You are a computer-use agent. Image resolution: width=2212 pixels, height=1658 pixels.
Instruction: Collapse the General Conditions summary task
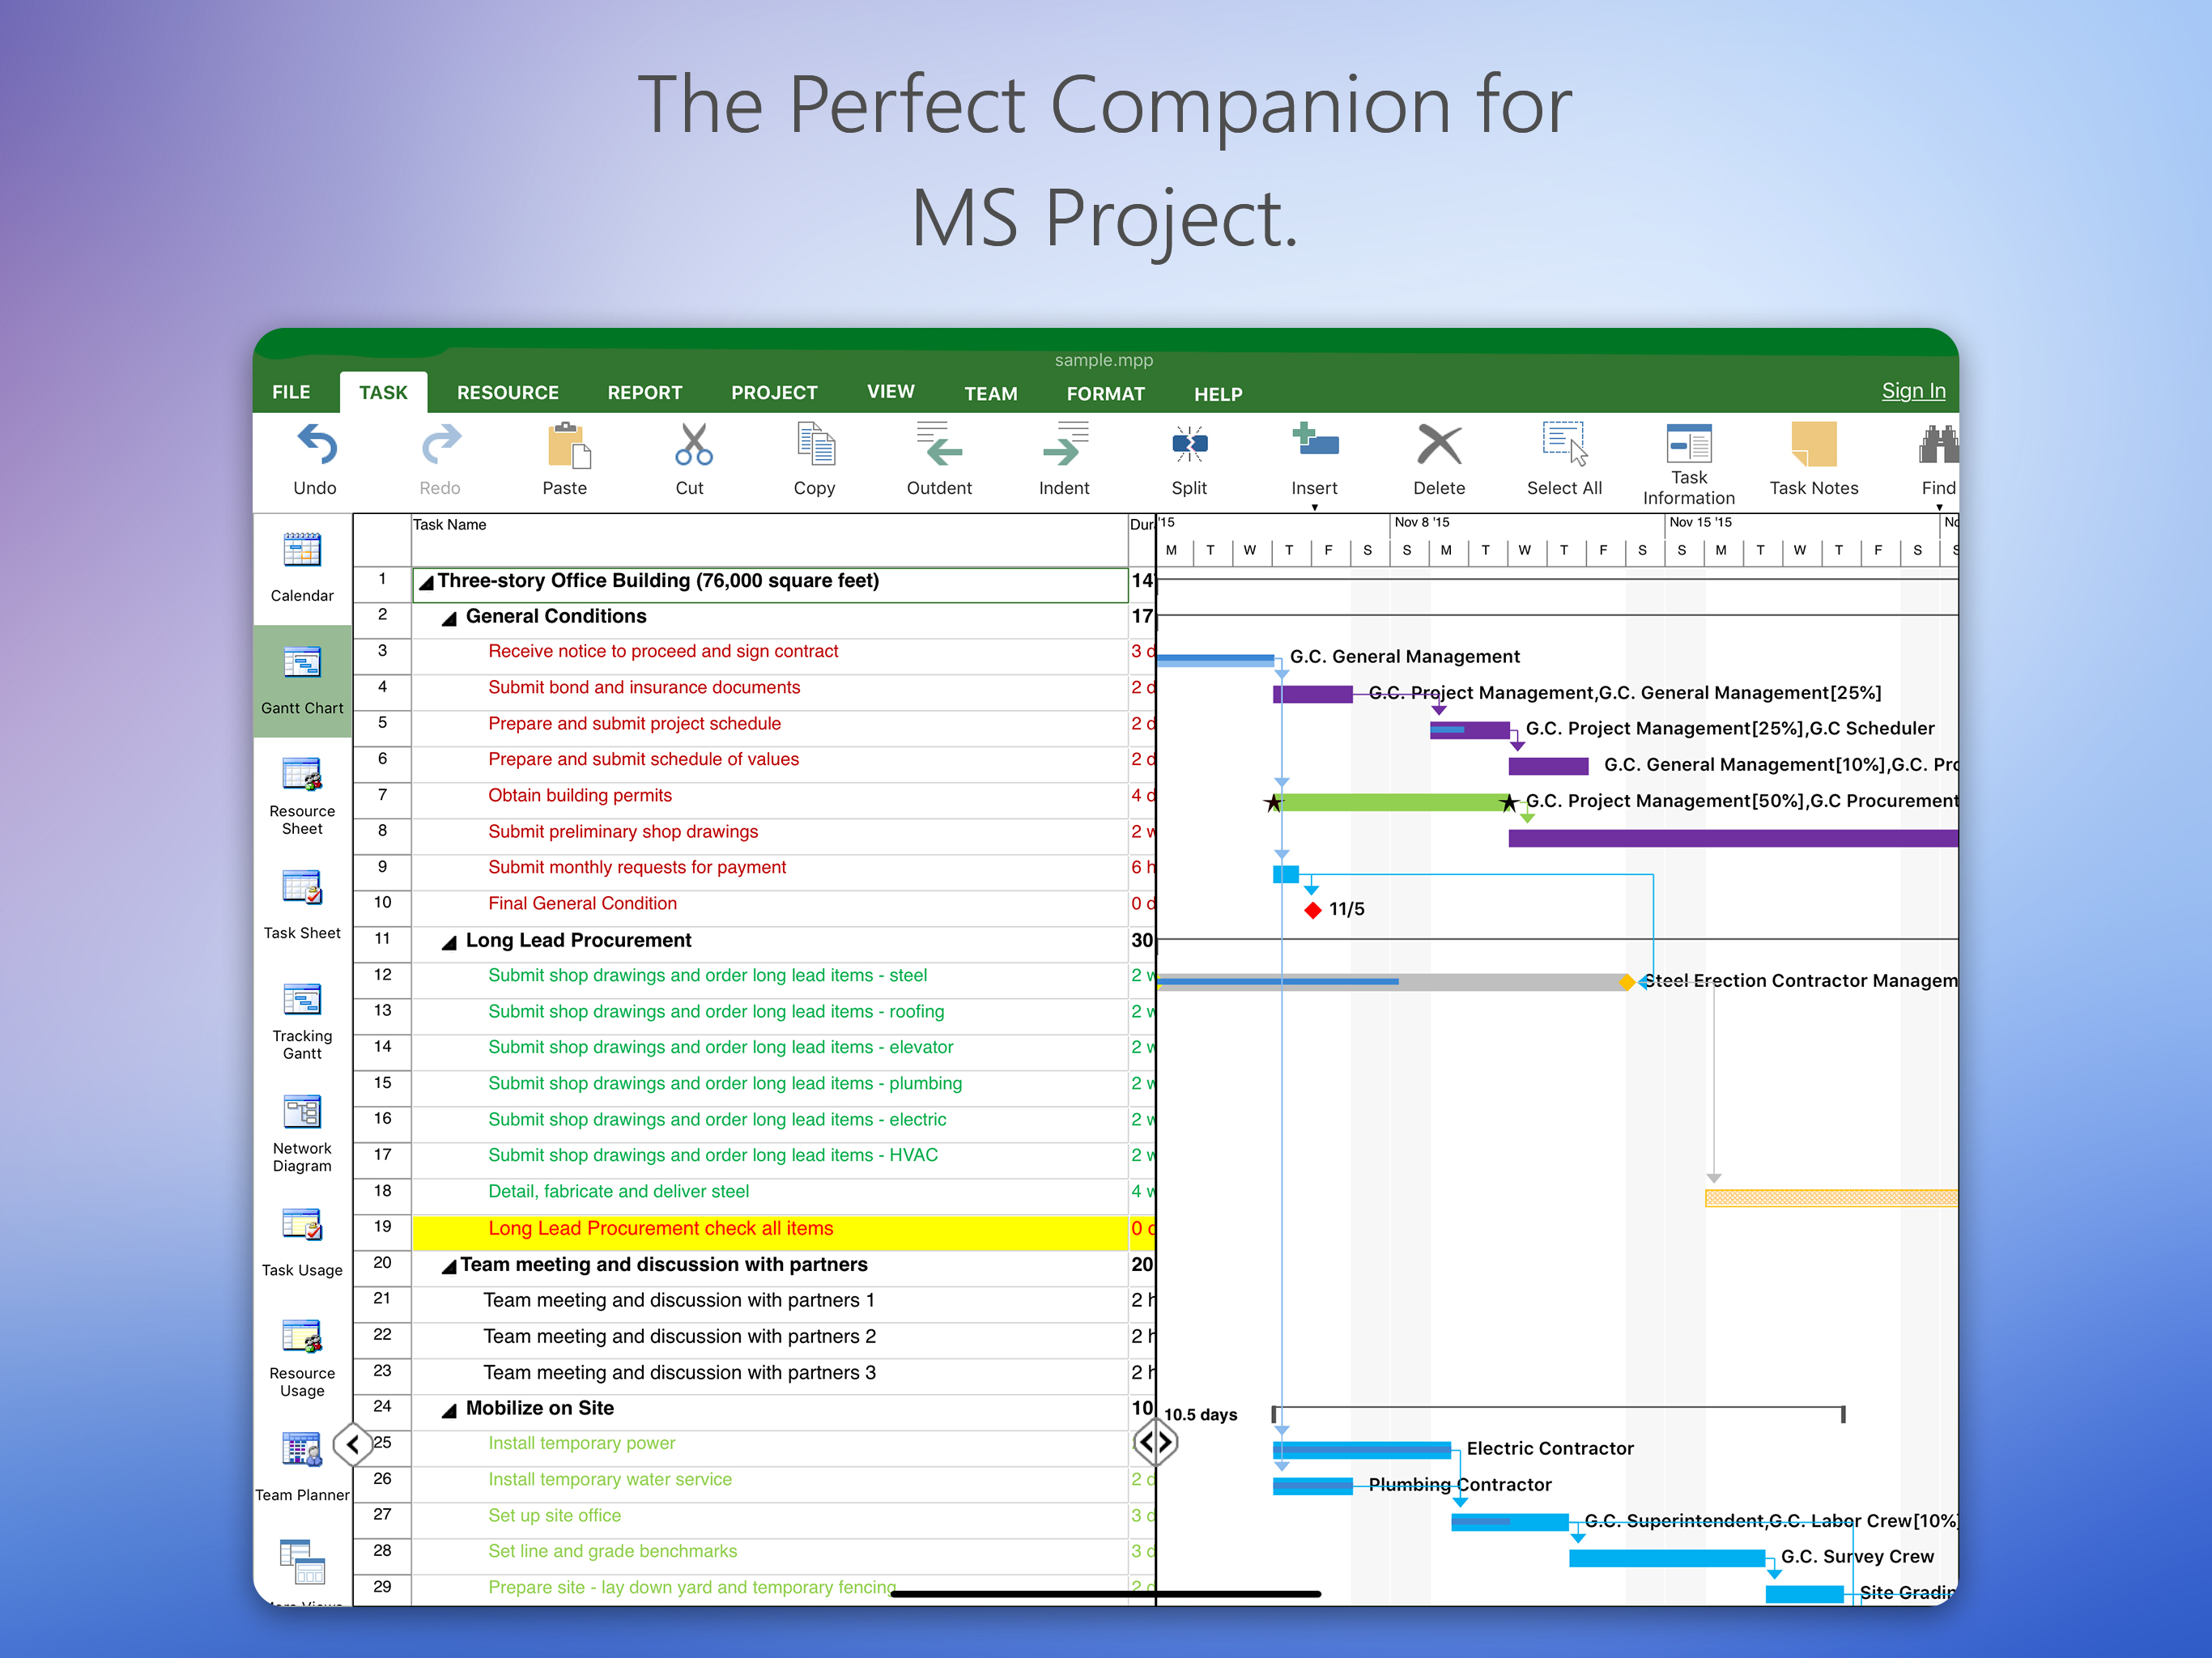[x=450, y=619]
